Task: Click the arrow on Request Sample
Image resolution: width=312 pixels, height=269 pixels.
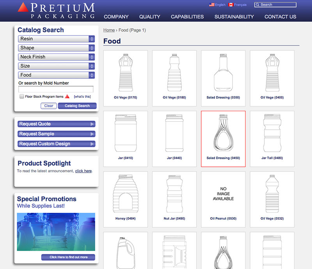Action: [92, 134]
